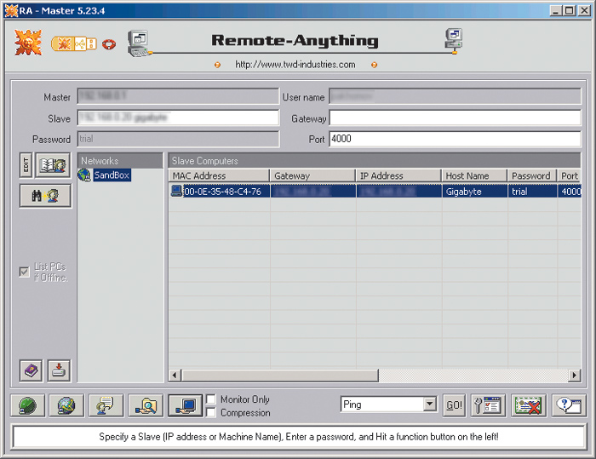Viewport: 596px width, 459px height.
Task: Click the purple book icon button
Action: click(32, 370)
